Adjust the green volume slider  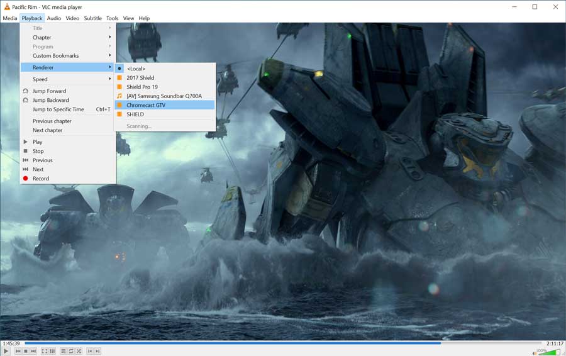(549, 352)
